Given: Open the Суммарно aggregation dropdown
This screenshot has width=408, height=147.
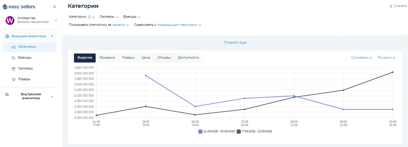Looking at the screenshot, I should [x=361, y=58].
